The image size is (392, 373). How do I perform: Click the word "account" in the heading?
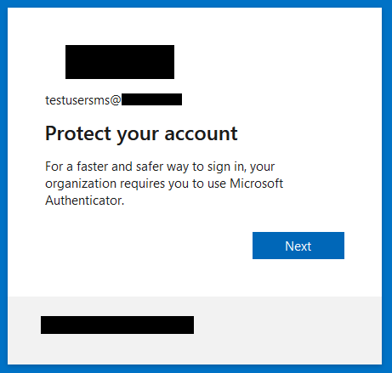[201, 134]
